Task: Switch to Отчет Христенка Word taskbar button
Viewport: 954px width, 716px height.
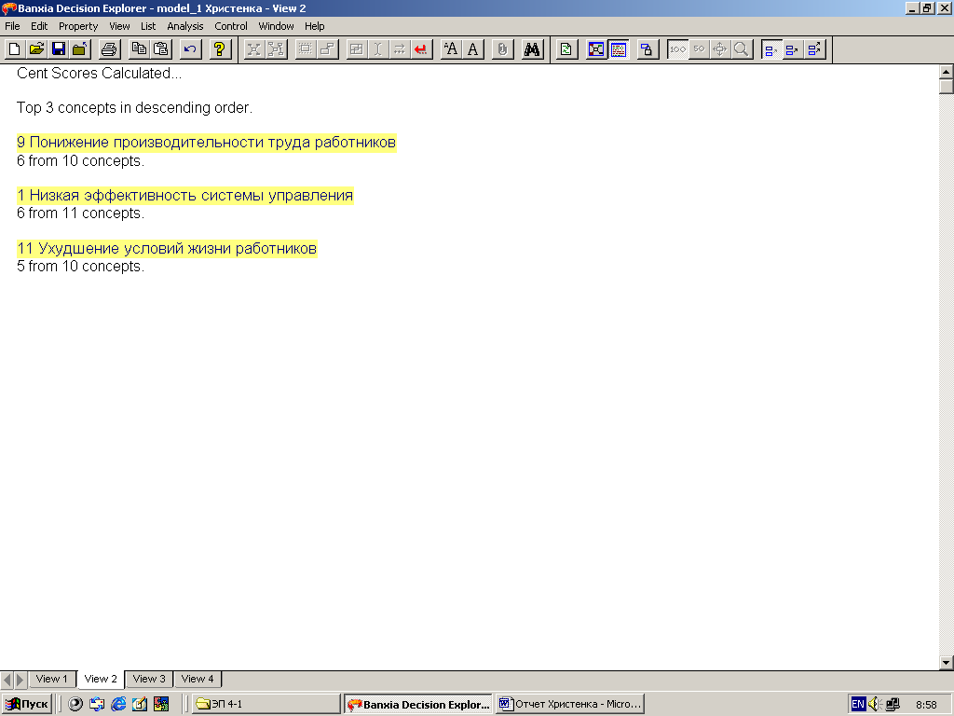Action: point(569,705)
